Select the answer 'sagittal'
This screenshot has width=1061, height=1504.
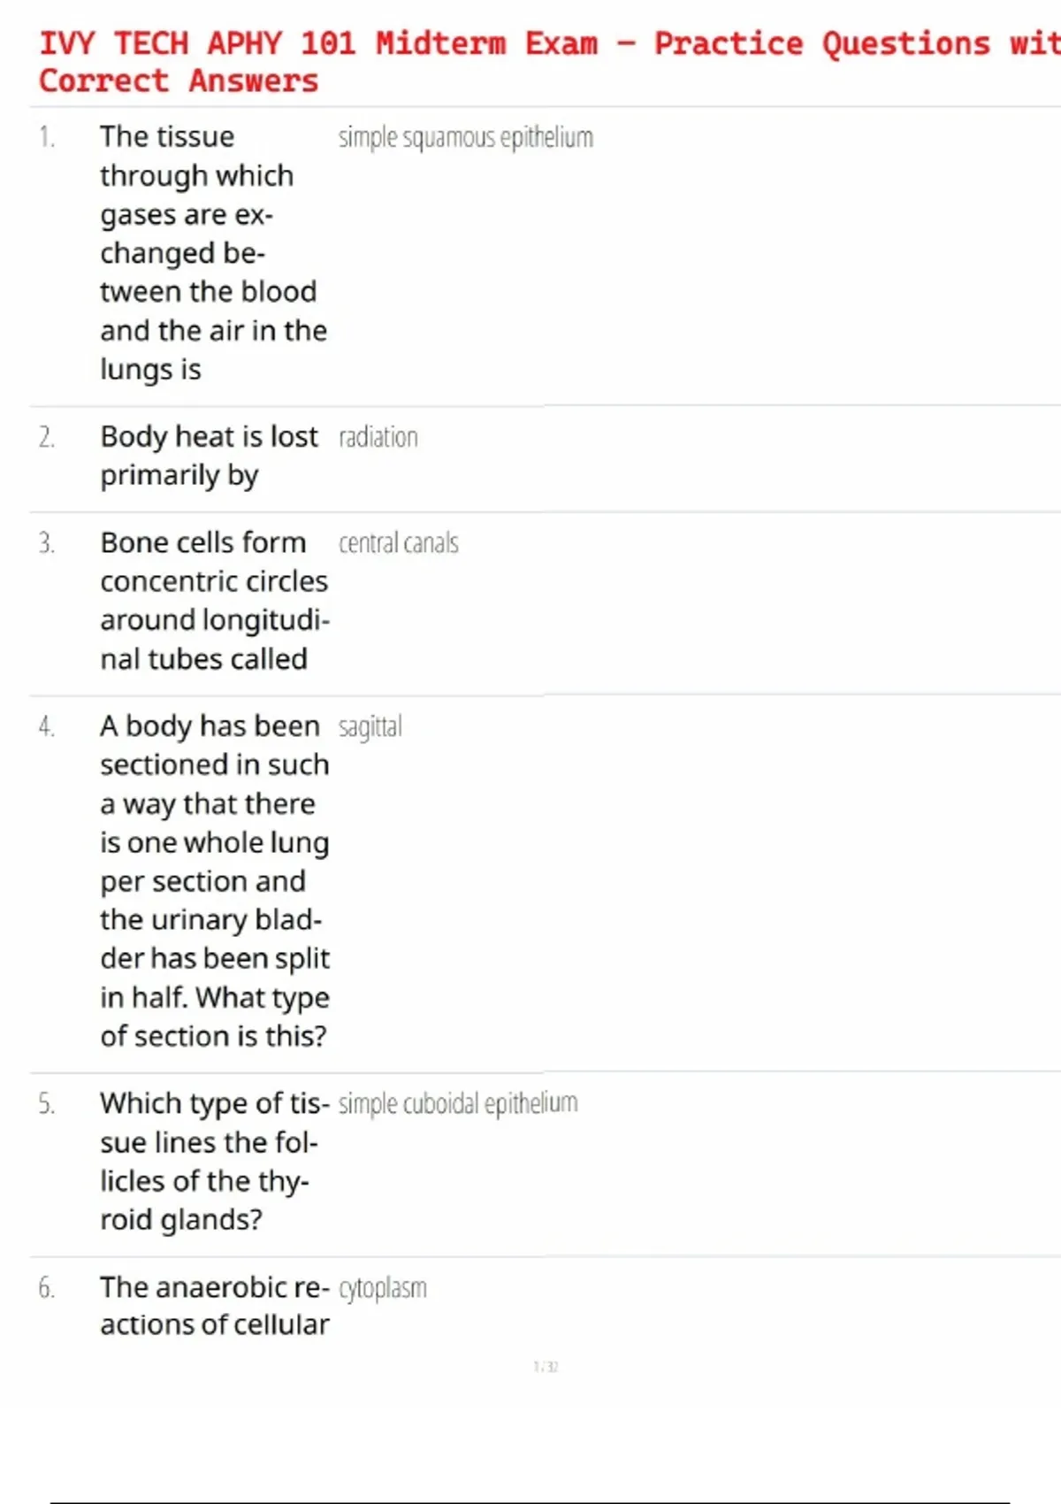(x=370, y=727)
